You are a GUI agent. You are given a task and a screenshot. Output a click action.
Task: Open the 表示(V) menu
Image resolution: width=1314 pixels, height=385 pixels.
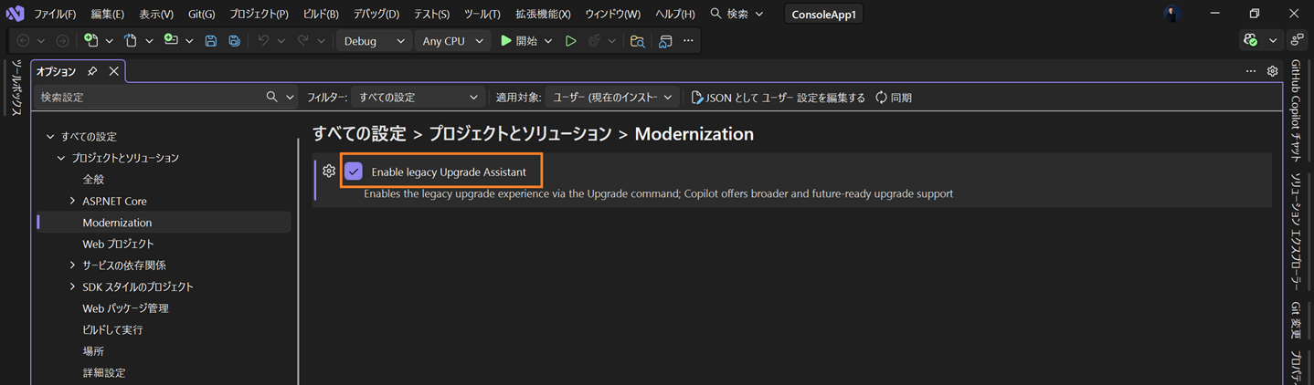(156, 14)
